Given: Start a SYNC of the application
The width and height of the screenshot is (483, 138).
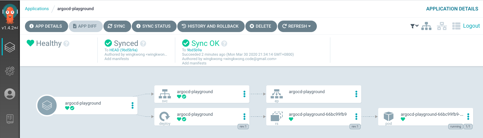Looking at the screenshot, I should pyautogui.click(x=117, y=26).
